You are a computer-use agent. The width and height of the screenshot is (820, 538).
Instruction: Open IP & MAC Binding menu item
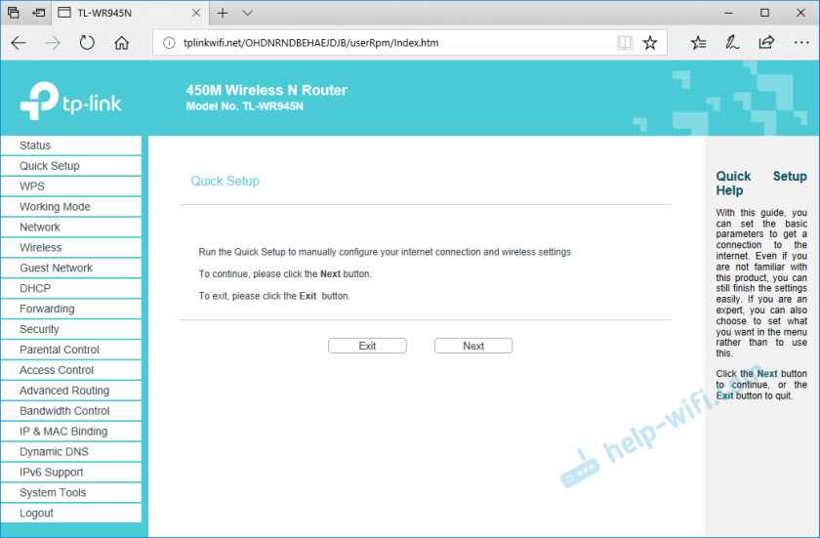71,432
